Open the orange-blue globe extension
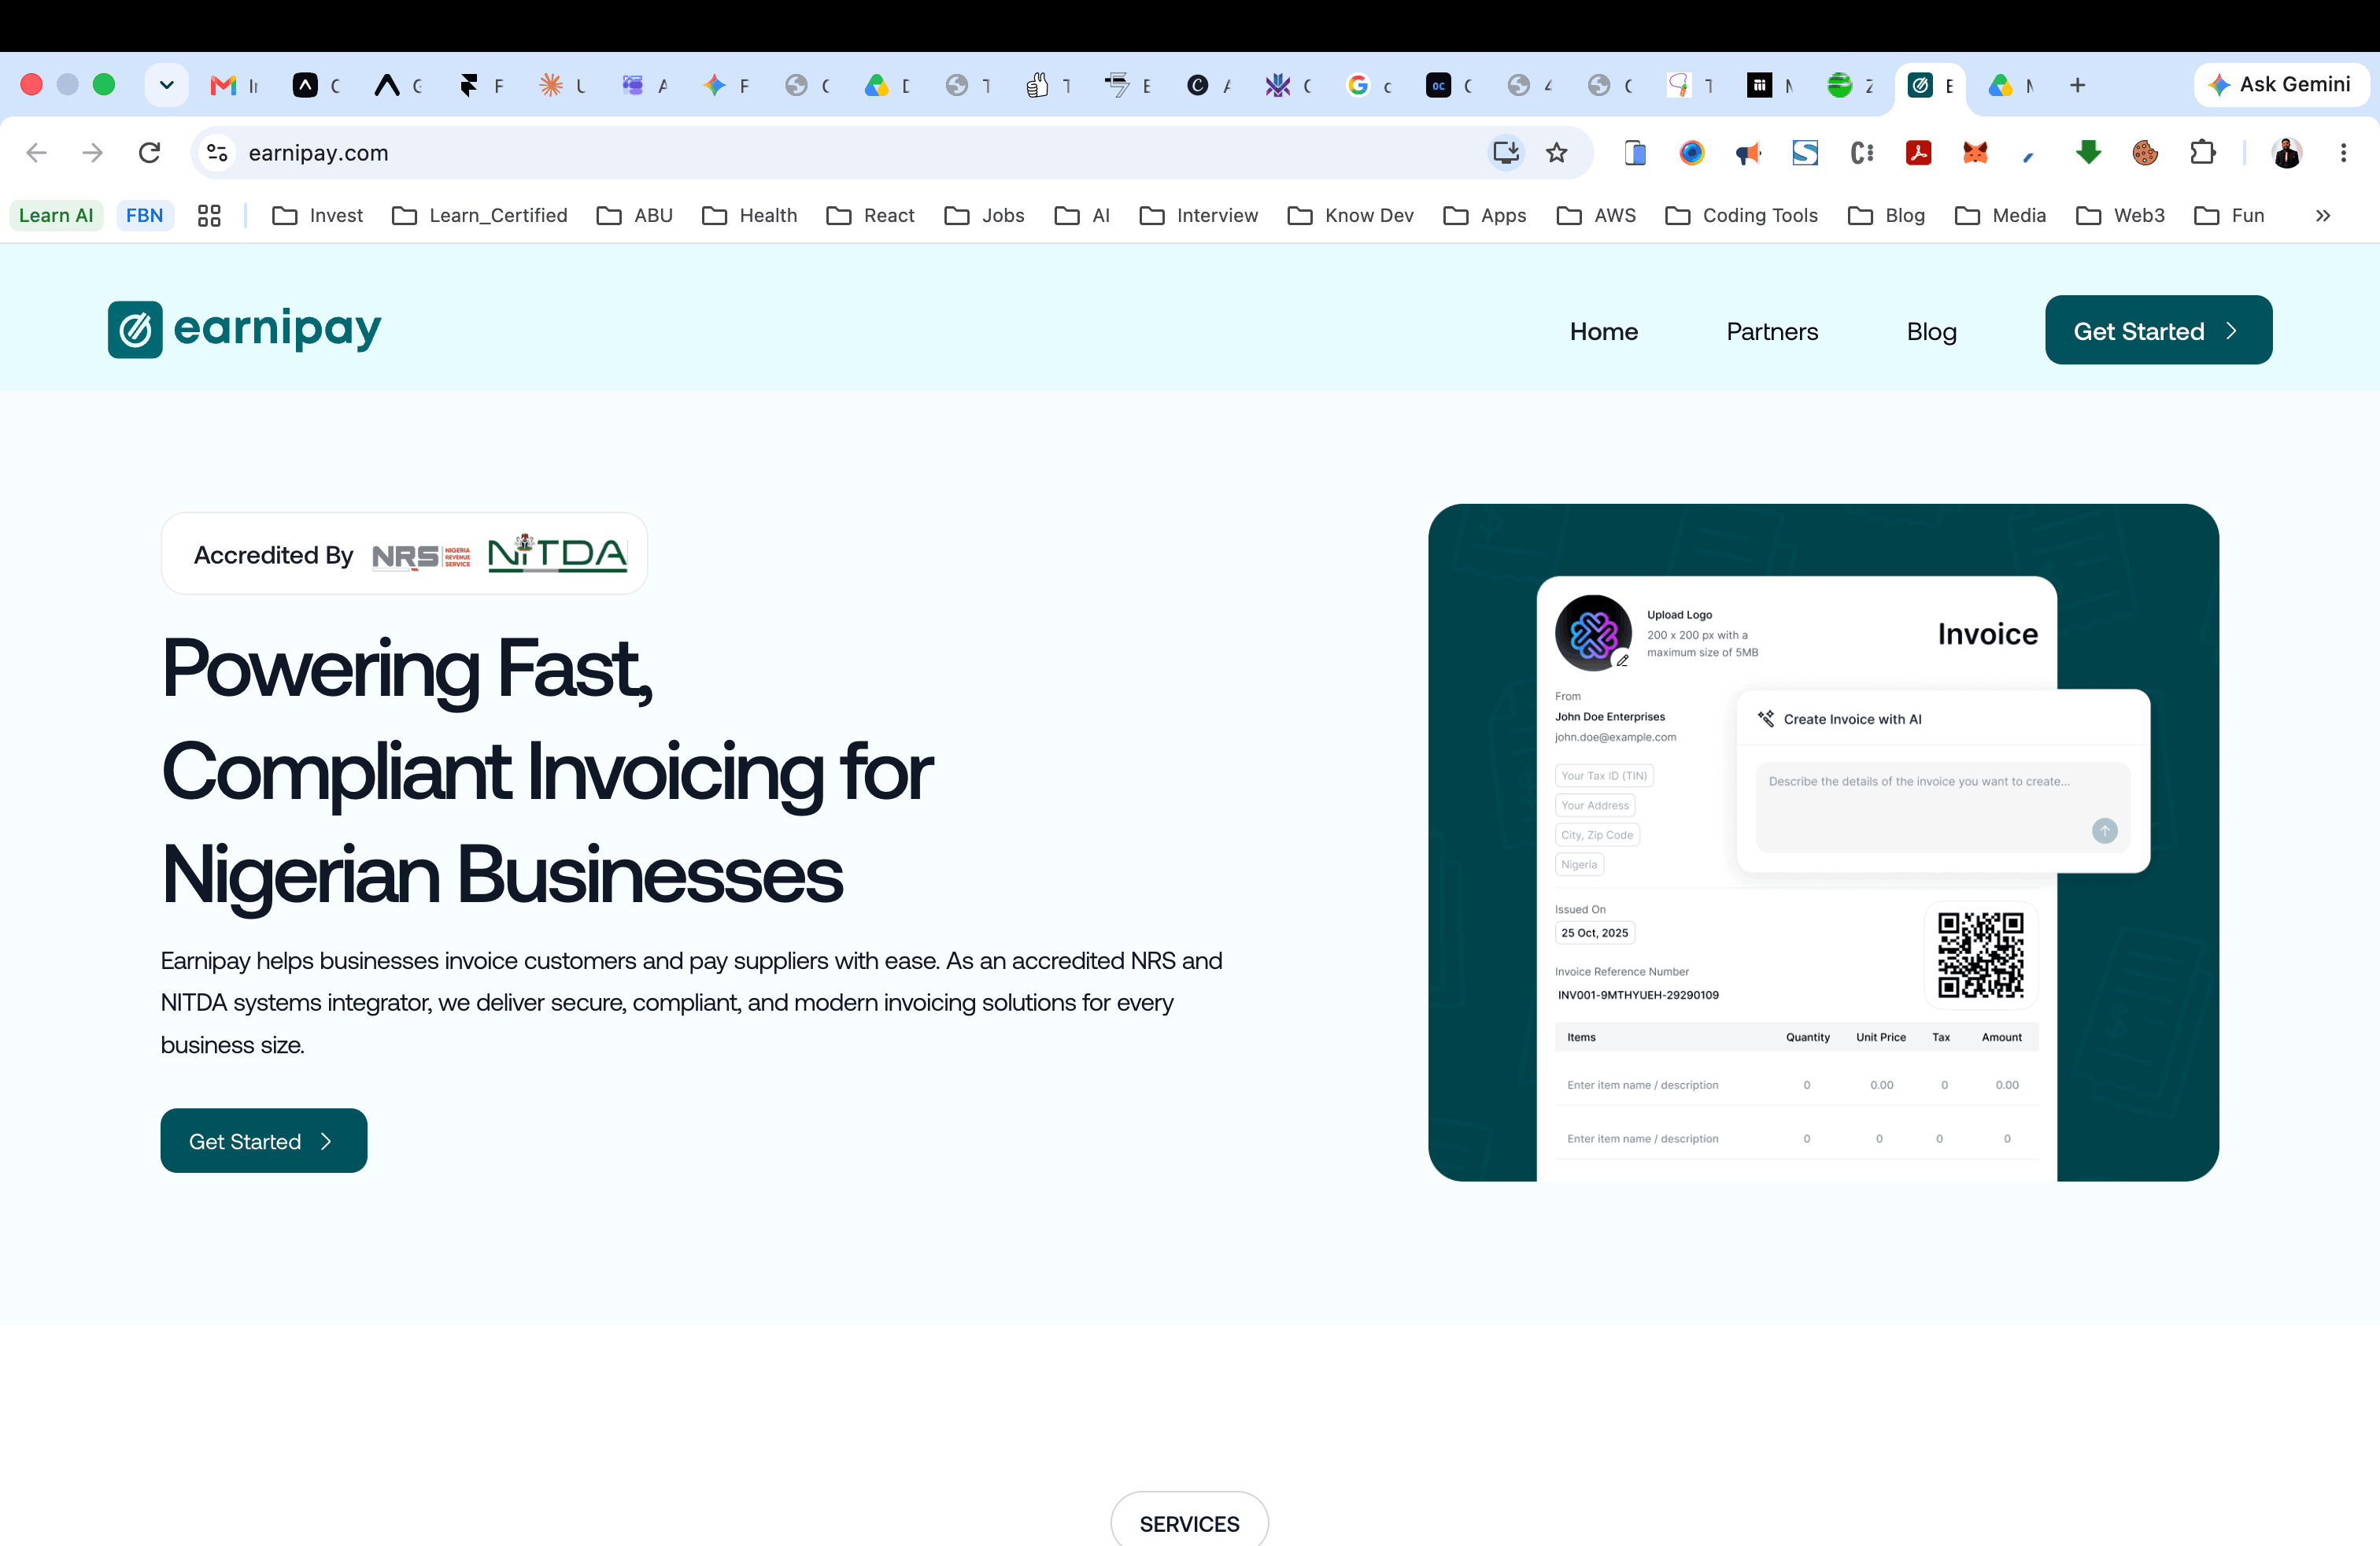The width and height of the screenshot is (2380, 1546). [1692, 153]
